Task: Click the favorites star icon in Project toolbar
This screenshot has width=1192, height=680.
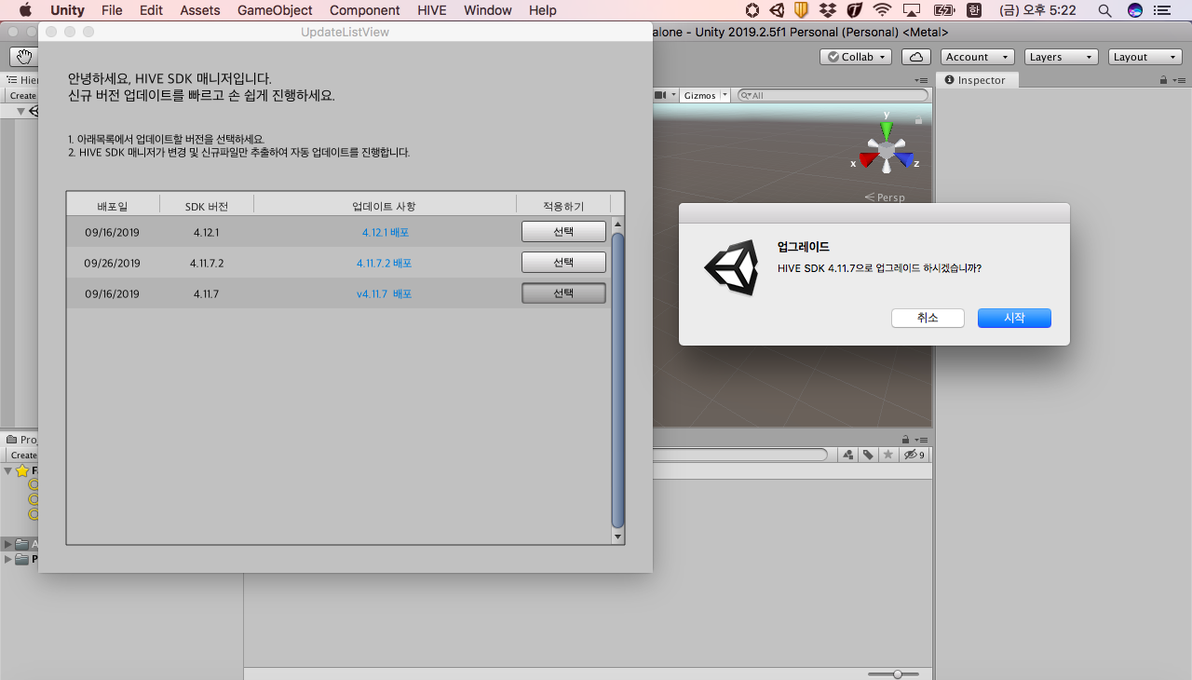Action: pos(888,455)
